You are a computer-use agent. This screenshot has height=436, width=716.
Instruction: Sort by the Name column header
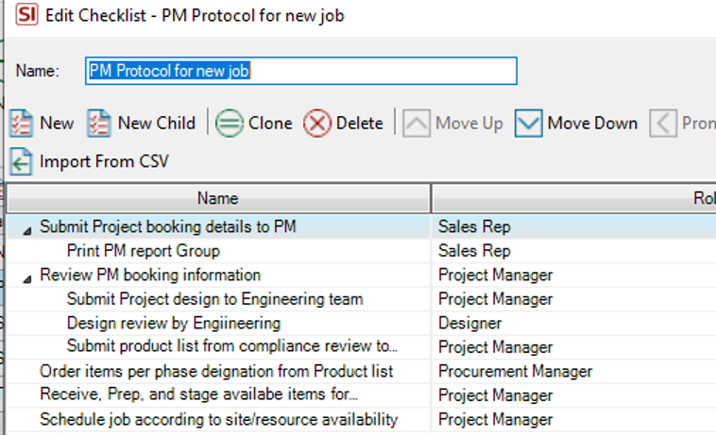(x=218, y=198)
